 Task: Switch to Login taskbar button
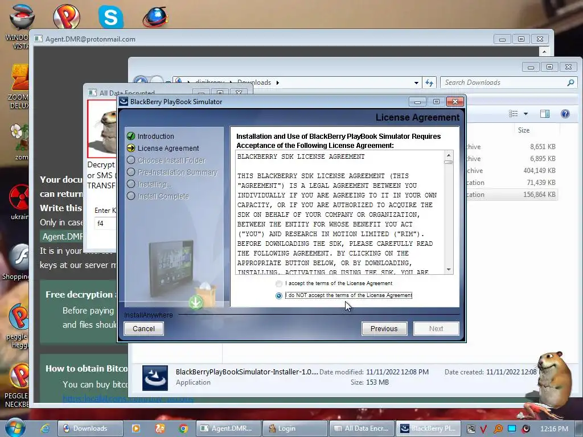[x=295, y=428]
